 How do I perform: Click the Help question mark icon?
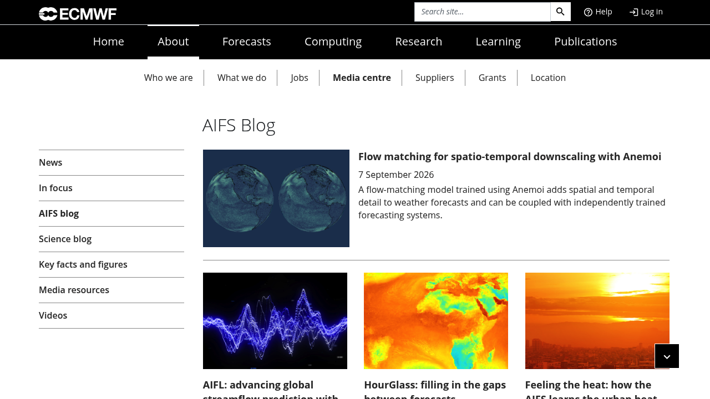point(588,12)
